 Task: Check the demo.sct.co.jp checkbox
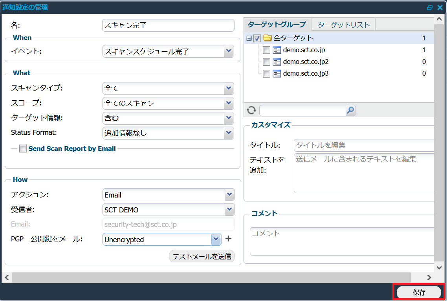(266, 50)
